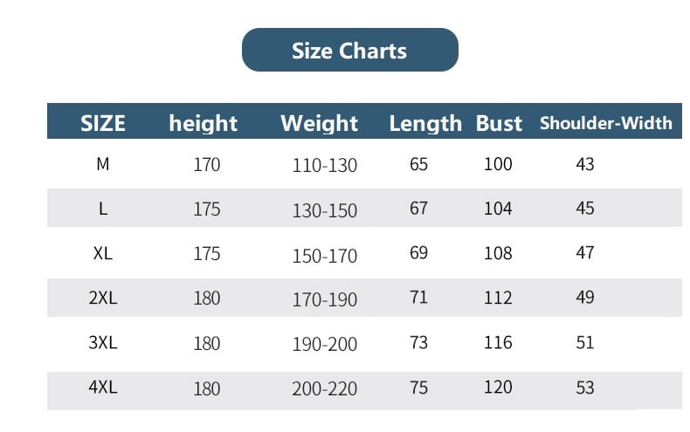Click the Size Charts title banner

coord(349,51)
